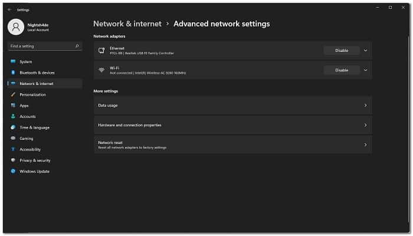Open Personalization via paintbrush icon
413x236 pixels.
click(13, 94)
